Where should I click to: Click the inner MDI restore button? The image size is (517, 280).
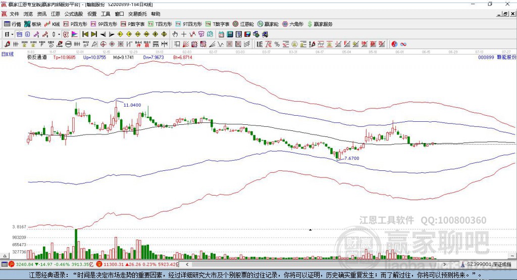click(505, 14)
